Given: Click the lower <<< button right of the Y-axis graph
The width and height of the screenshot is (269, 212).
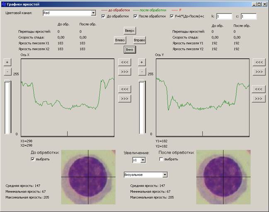Looking at the screenshot, I should pyautogui.click(x=259, y=89).
